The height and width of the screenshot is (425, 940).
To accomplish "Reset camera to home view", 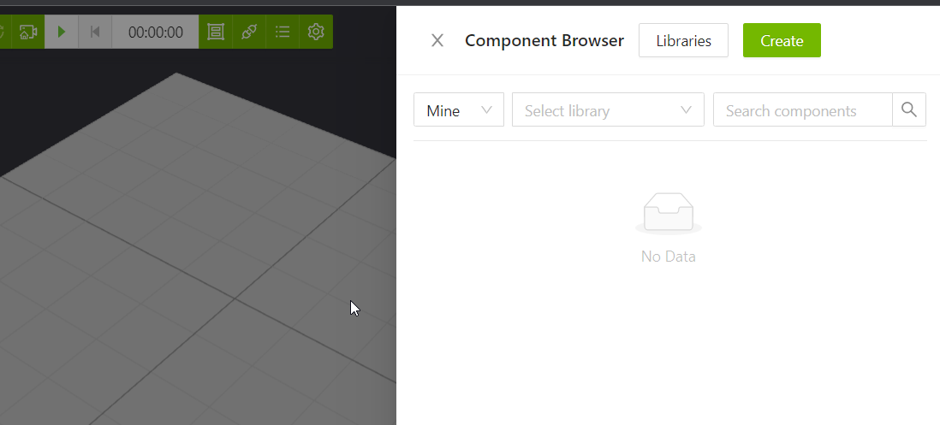I will pos(27,32).
